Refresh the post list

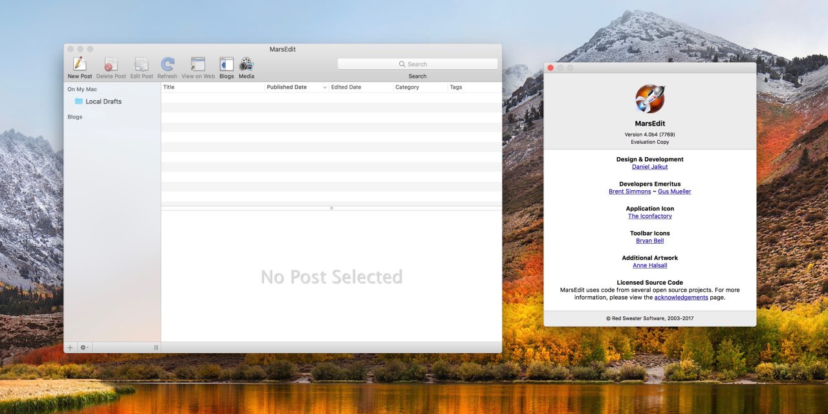pos(167,65)
